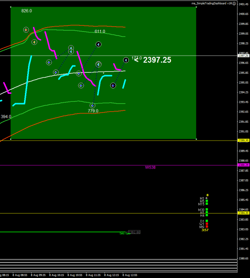Select the green rectangle's bottom-left corner handle
The image size is (250, 278).
click(x=11, y=139)
